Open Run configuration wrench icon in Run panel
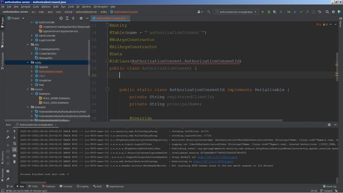The height and width of the screenshot is (193, 343). pos(8,137)
